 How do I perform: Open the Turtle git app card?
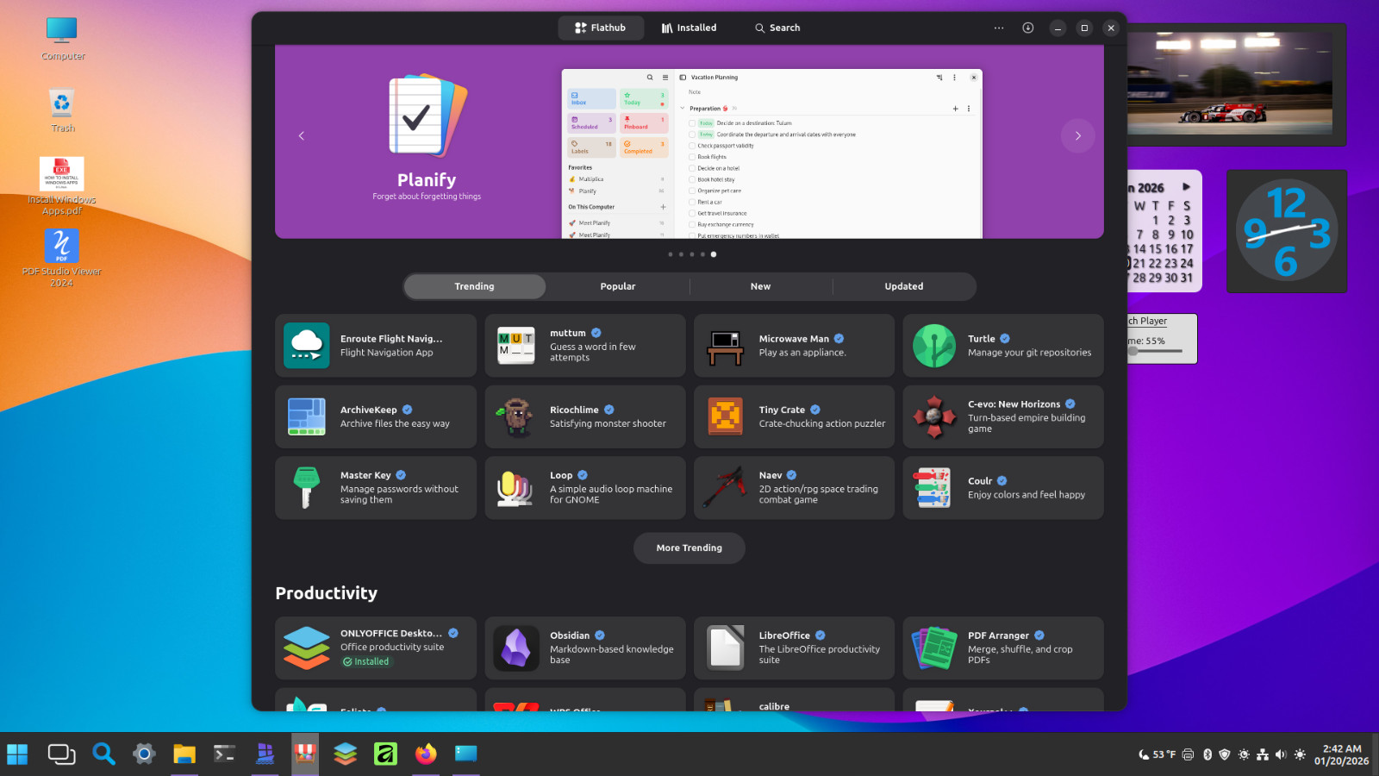(x=1003, y=345)
